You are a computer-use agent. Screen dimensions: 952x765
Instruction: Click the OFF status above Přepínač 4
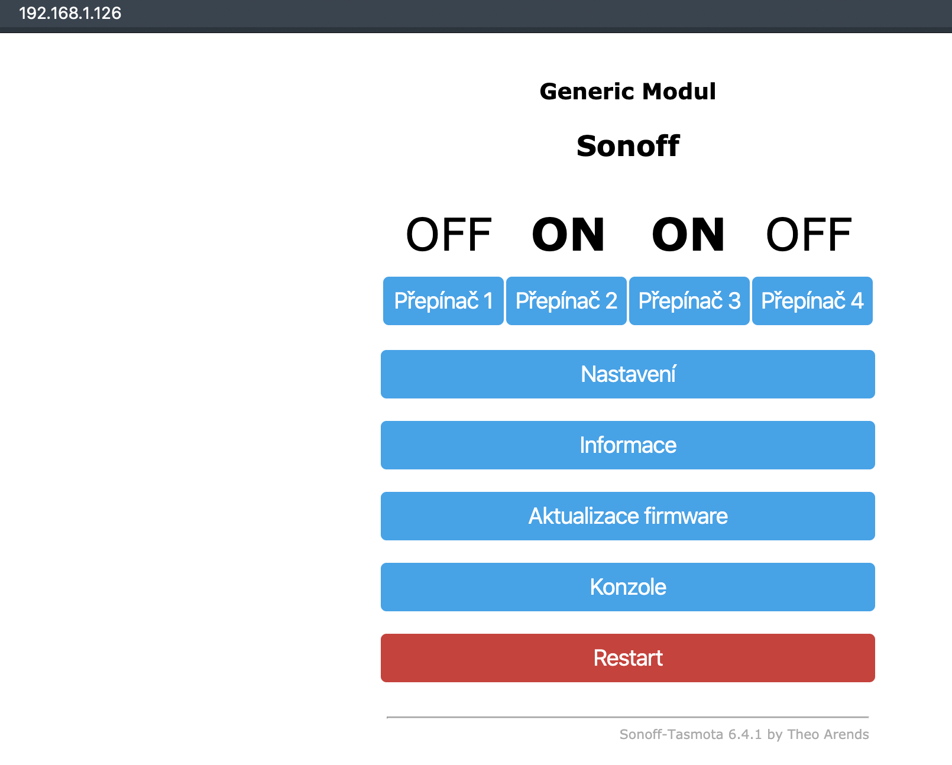point(808,235)
